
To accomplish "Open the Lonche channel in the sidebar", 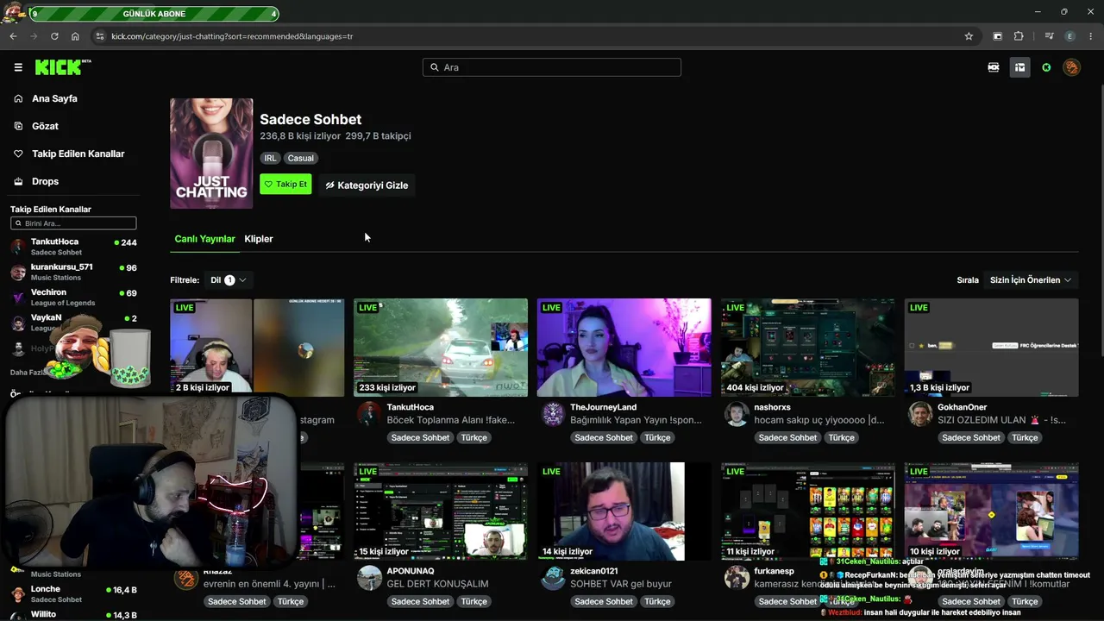I will [73, 593].
